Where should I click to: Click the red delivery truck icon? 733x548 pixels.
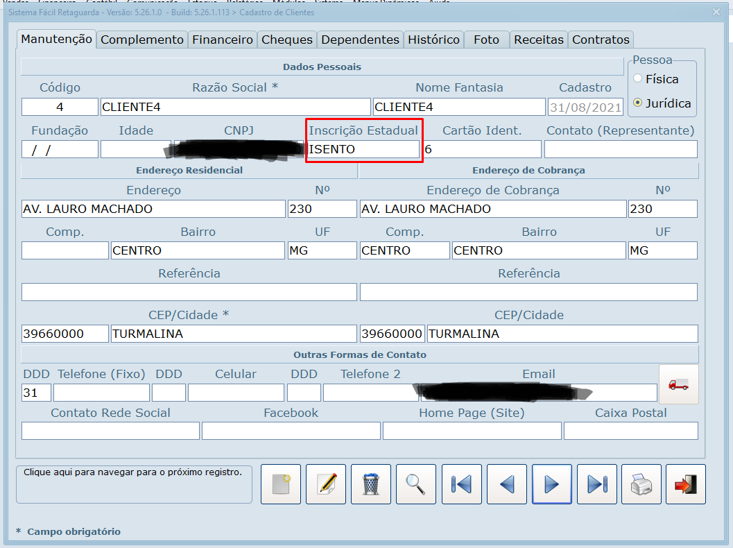(678, 384)
